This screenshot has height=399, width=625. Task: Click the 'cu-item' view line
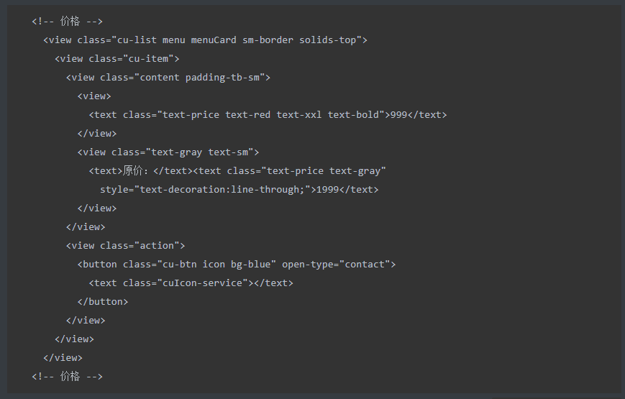coord(117,59)
